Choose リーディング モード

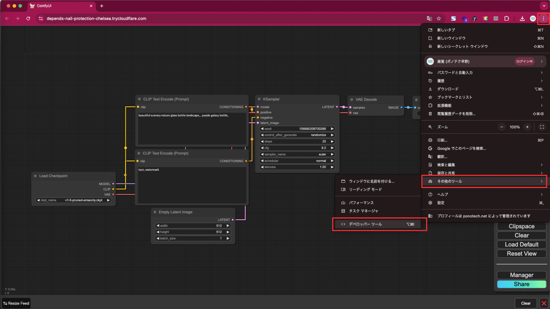click(x=378, y=190)
